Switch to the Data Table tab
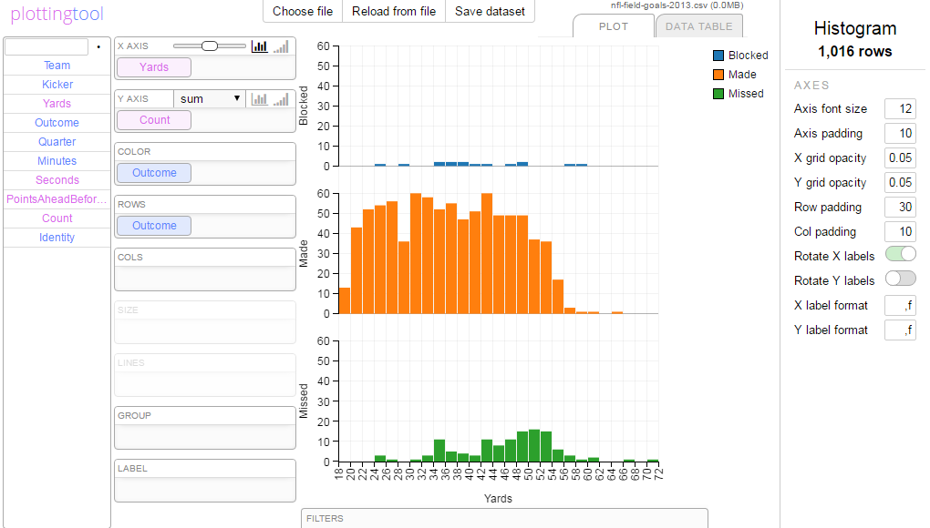The width and height of the screenshot is (930, 528). pyautogui.click(x=698, y=26)
